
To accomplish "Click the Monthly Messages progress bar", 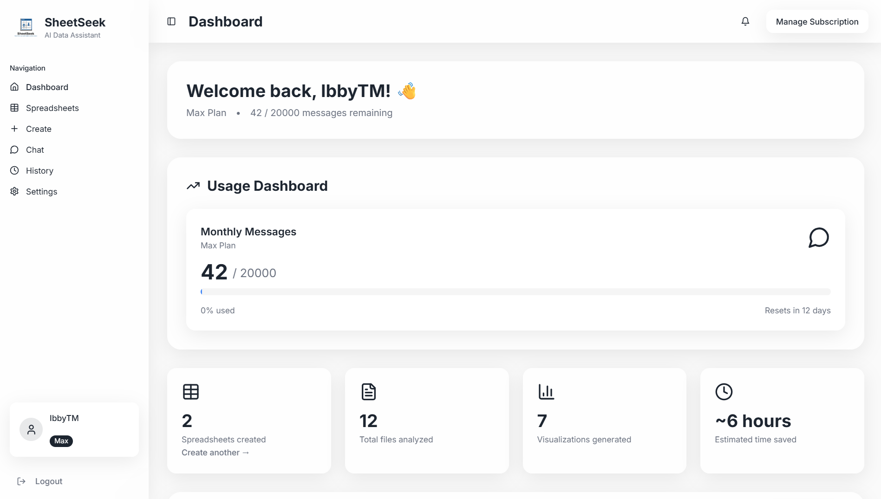I will point(516,292).
